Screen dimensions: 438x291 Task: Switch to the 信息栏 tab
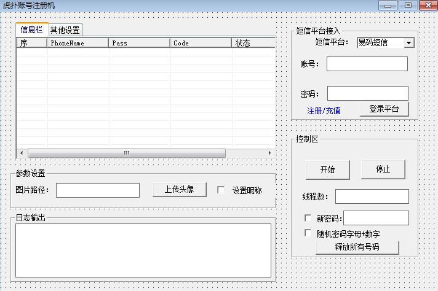[x=32, y=29]
